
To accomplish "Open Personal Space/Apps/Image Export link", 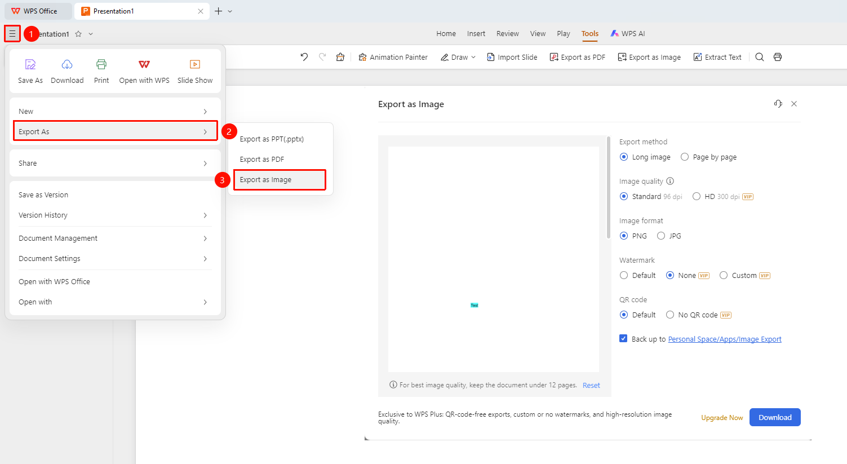I will click(725, 339).
